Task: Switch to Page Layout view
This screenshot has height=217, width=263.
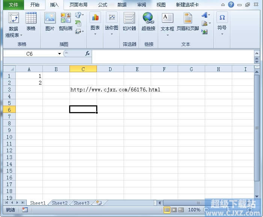Action: (x=174, y=209)
